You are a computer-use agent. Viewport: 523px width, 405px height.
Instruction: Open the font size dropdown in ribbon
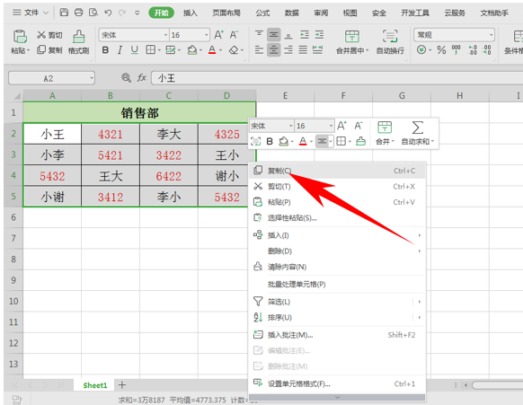click(207, 35)
